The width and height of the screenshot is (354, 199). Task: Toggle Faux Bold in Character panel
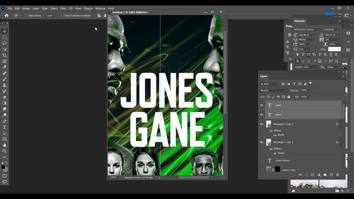click(298, 55)
